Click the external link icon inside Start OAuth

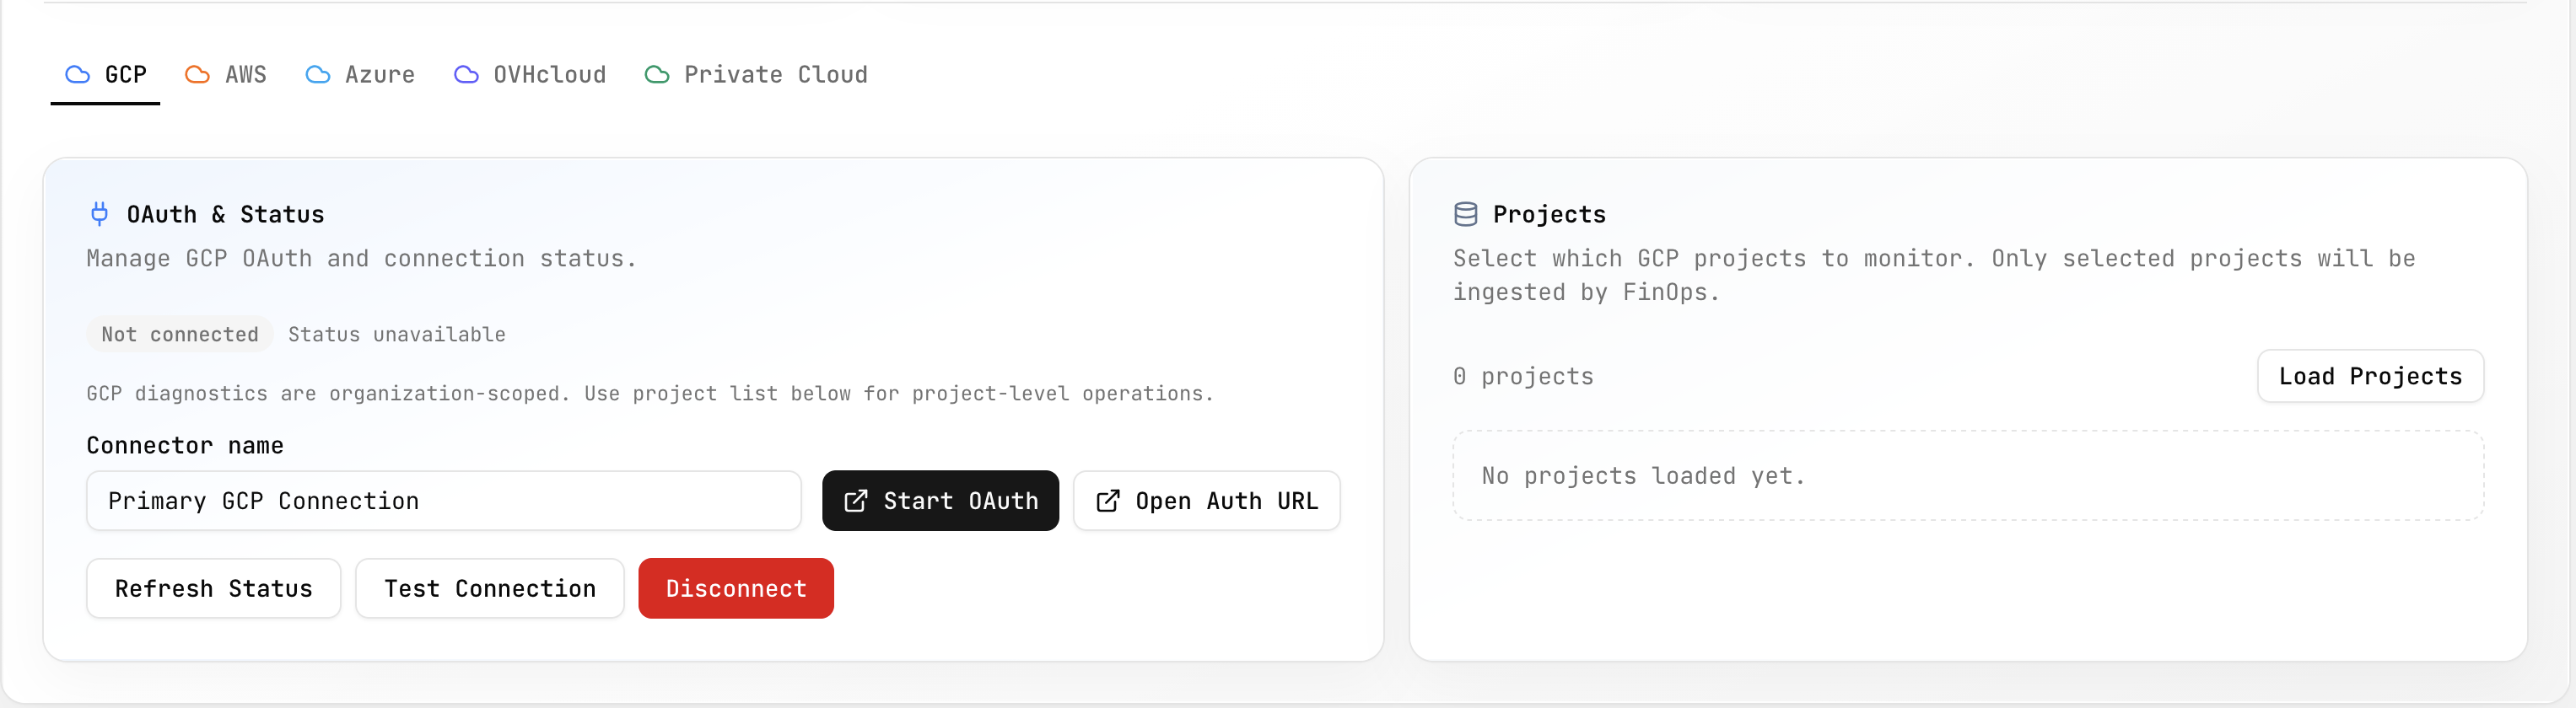(x=857, y=501)
